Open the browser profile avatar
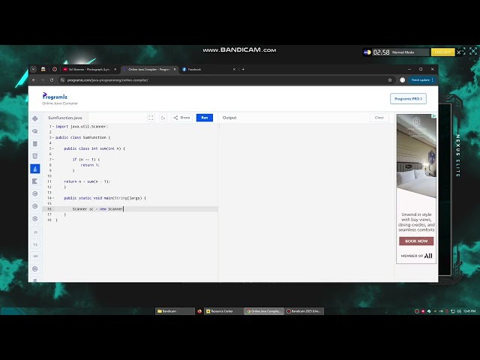 tap(402, 80)
